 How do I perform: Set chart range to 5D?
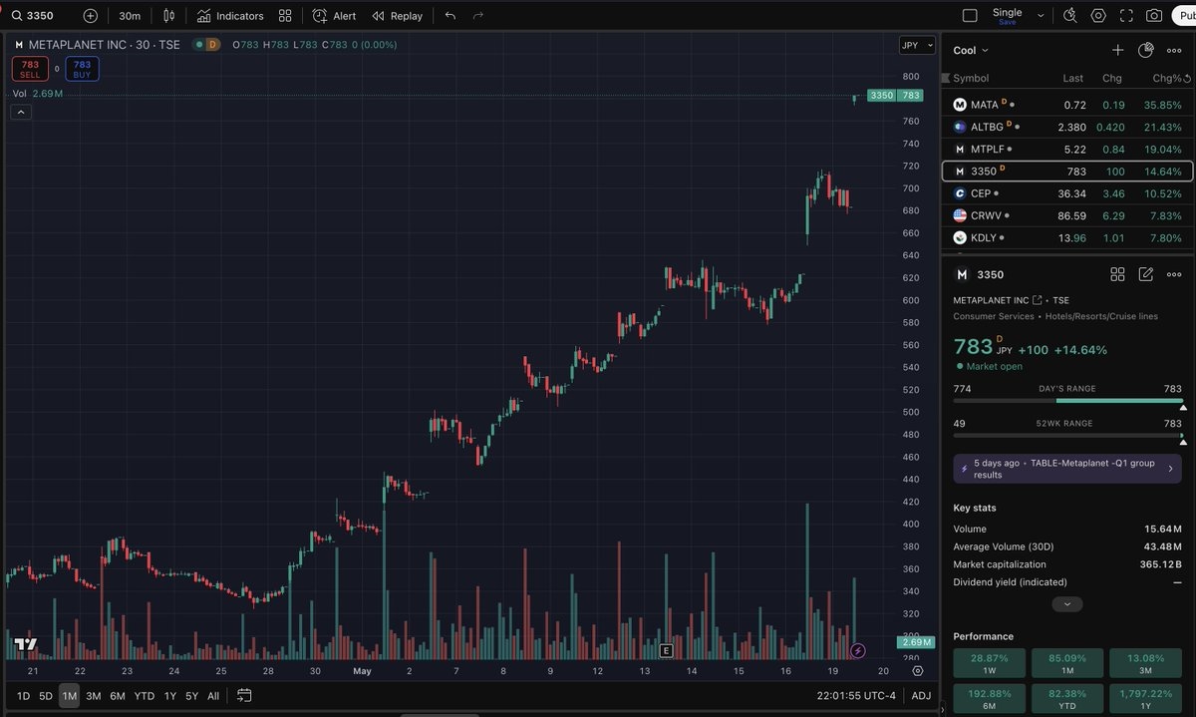click(46, 696)
